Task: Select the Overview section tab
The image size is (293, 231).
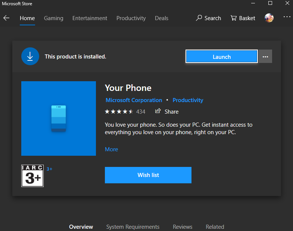Action: pyautogui.click(x=81, y=227)
